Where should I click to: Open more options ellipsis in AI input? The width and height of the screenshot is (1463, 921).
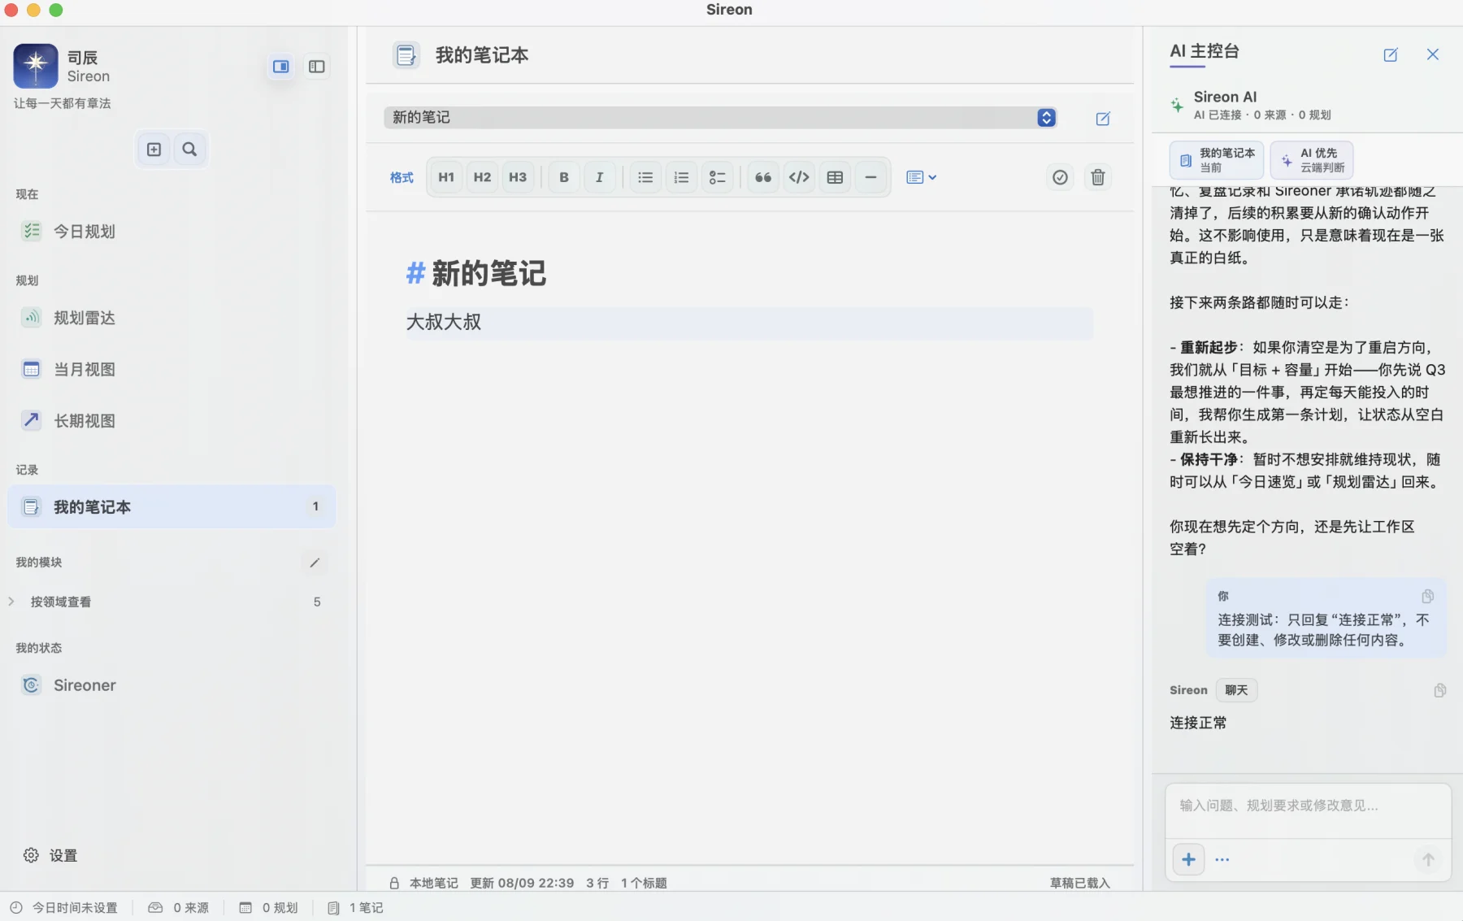click(1222, 859)
